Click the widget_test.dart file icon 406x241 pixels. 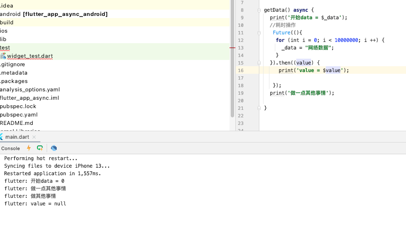3,56
